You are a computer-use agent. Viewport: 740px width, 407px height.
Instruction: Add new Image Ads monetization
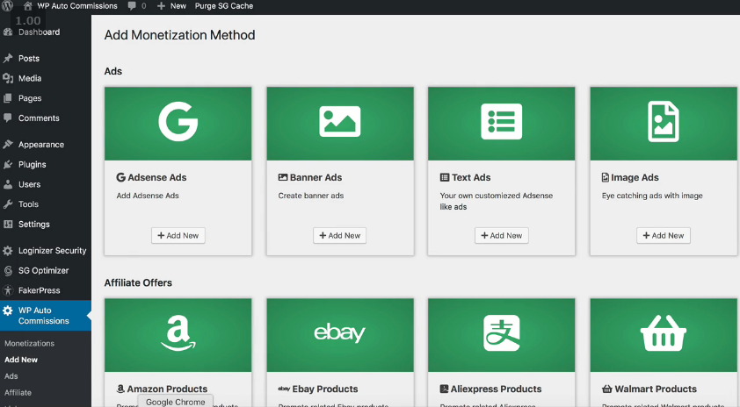pyautogui.click(x=663, y=236)
